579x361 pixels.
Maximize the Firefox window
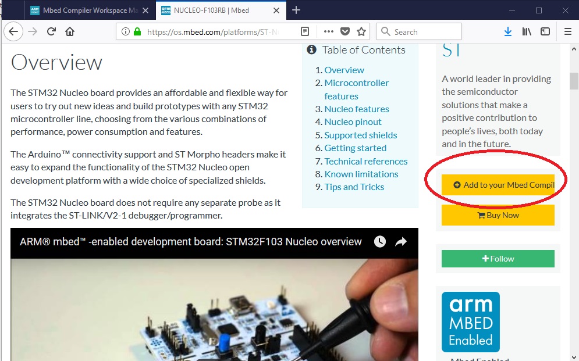point(539,10)
